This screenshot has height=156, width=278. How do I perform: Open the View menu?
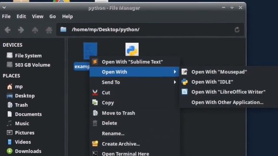click(x=38, y=16)
